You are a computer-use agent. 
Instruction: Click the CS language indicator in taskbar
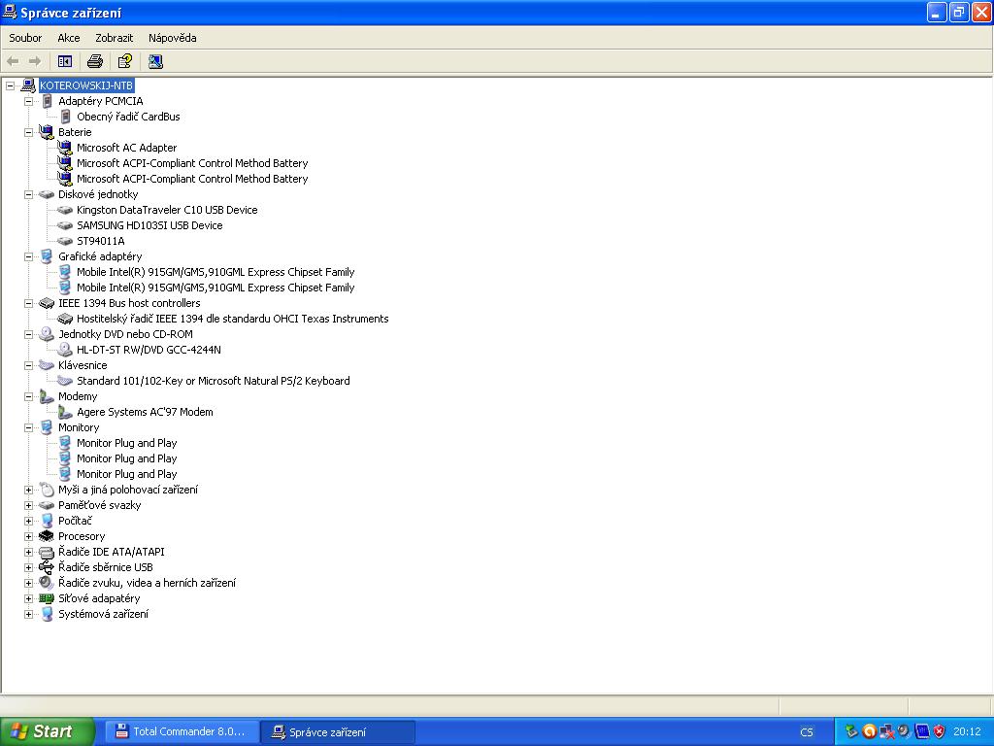click(x=807, y=732)
